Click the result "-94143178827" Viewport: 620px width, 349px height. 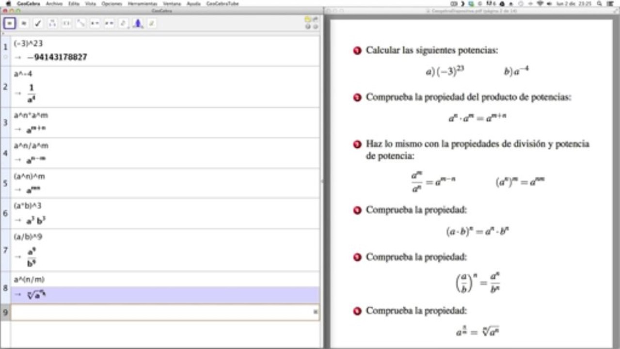[x=57, y=57]
